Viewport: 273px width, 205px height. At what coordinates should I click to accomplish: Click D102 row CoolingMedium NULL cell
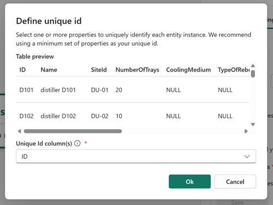click(174, 116)
